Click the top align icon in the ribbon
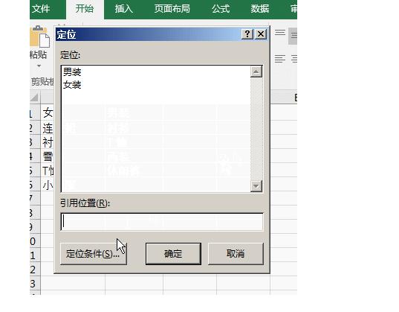Viewport: 399px width, 312px height. coord(280,33)
